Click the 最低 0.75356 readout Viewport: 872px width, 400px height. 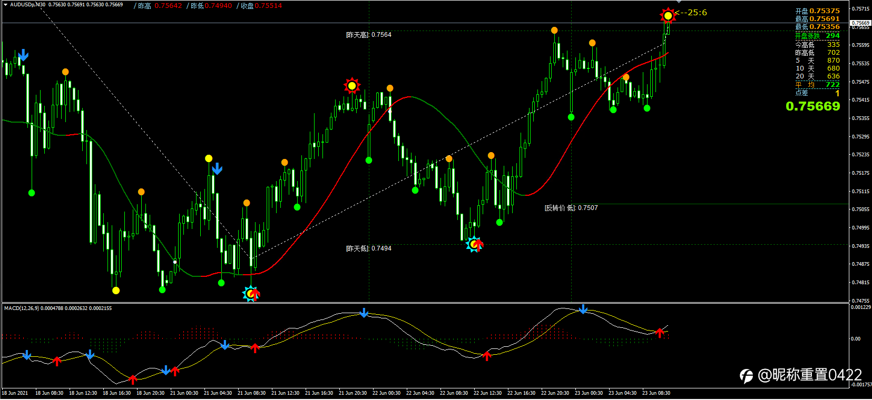[818, 27]
